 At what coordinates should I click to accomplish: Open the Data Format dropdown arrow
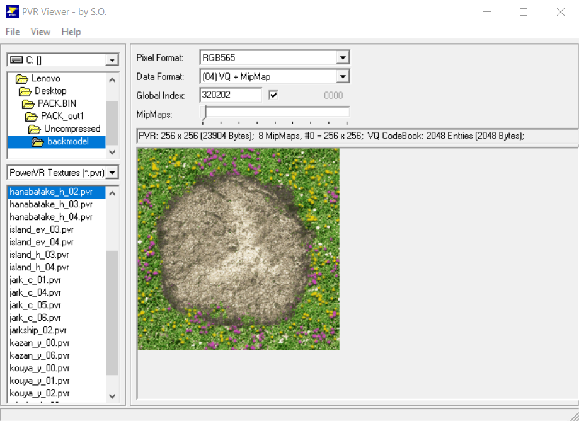point(342,77)
